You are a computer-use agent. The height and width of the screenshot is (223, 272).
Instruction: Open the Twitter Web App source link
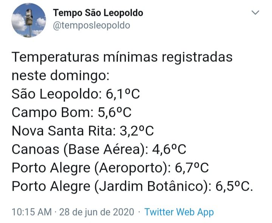179,212
